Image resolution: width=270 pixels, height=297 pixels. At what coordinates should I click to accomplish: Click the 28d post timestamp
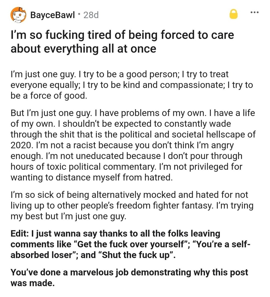(x=91, y=15)
